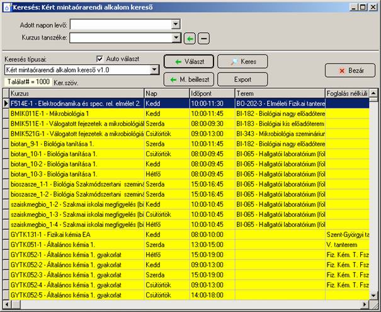Click the minus button beside Kurzus tanszéke
This screenshot has height=312, width=381.
pos(203,38)
